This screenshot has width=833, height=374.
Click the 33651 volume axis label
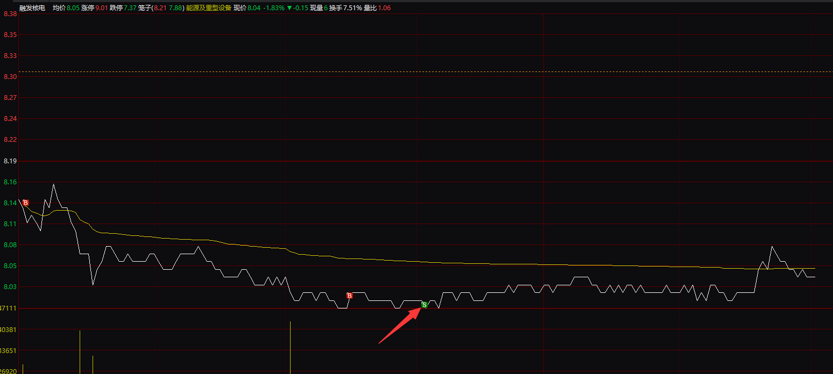9,350
